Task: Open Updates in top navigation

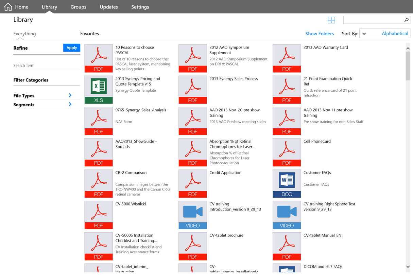Action: [109, 7]
